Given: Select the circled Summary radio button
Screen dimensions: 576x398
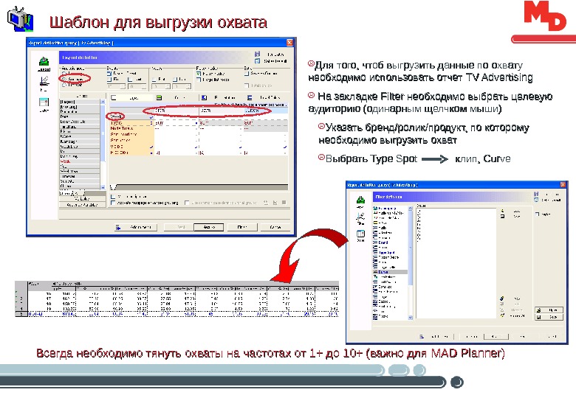Looking at the screenshot, I should (x=64, y=79).
